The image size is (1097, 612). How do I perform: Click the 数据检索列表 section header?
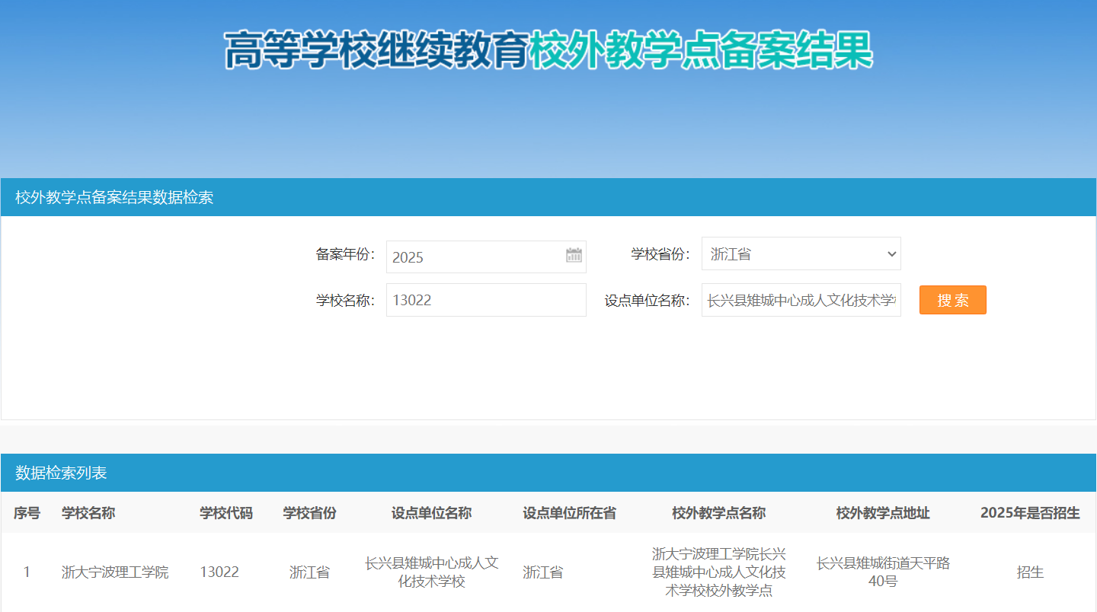[61, 473]
